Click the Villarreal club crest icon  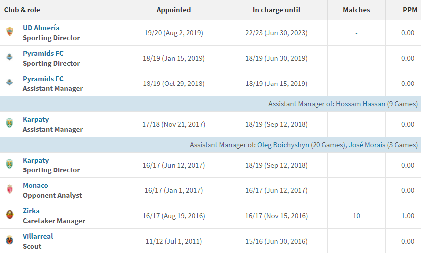pos(9,241)
